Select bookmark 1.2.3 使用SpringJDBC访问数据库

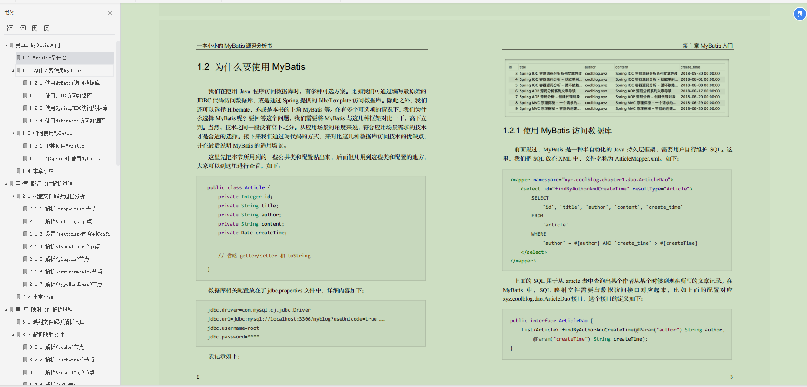[69, 108]
